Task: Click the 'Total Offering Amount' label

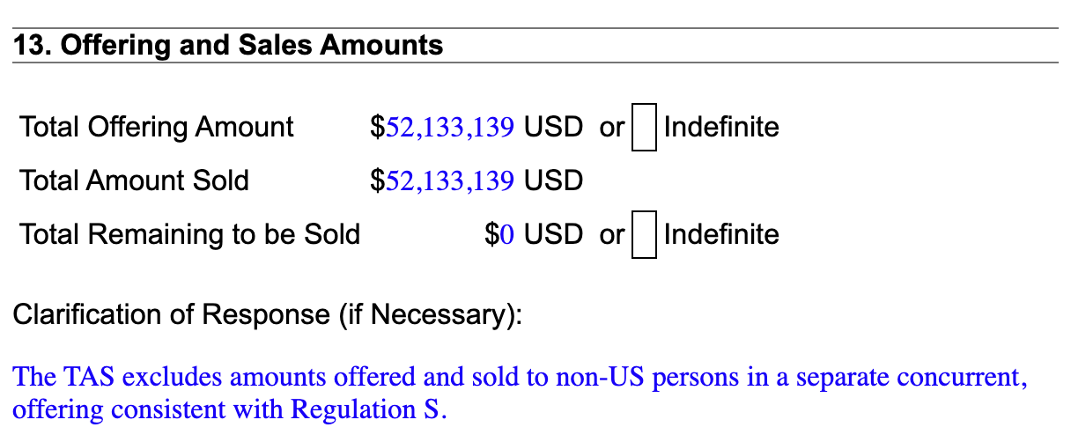Action: pos(157,128)
